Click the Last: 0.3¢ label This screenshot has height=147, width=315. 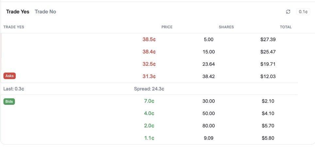[x=14, y=89]
